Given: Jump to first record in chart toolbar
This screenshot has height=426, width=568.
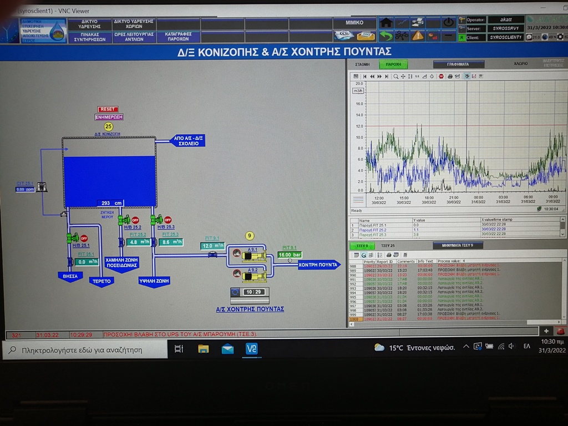Looking at the screenshot, I should (x=366, y=77).
